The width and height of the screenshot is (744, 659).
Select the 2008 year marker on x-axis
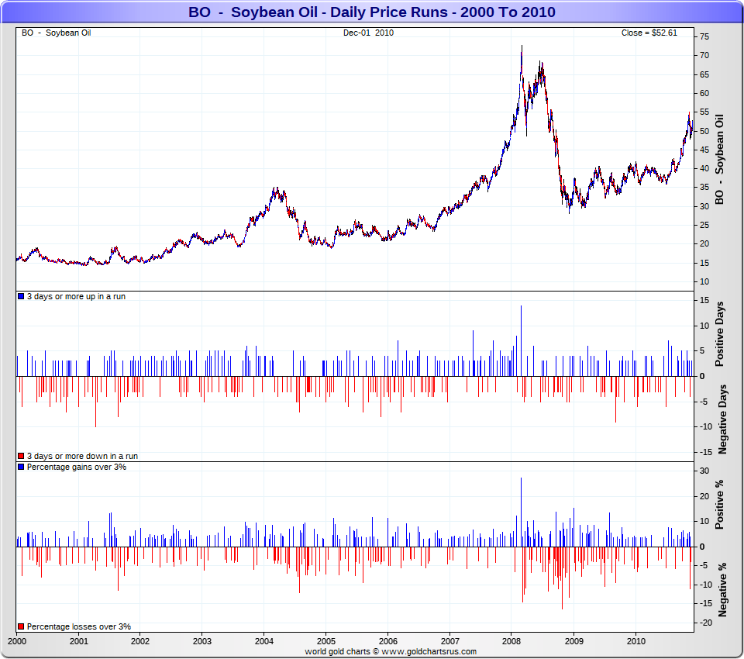click(x=511, y=642)
